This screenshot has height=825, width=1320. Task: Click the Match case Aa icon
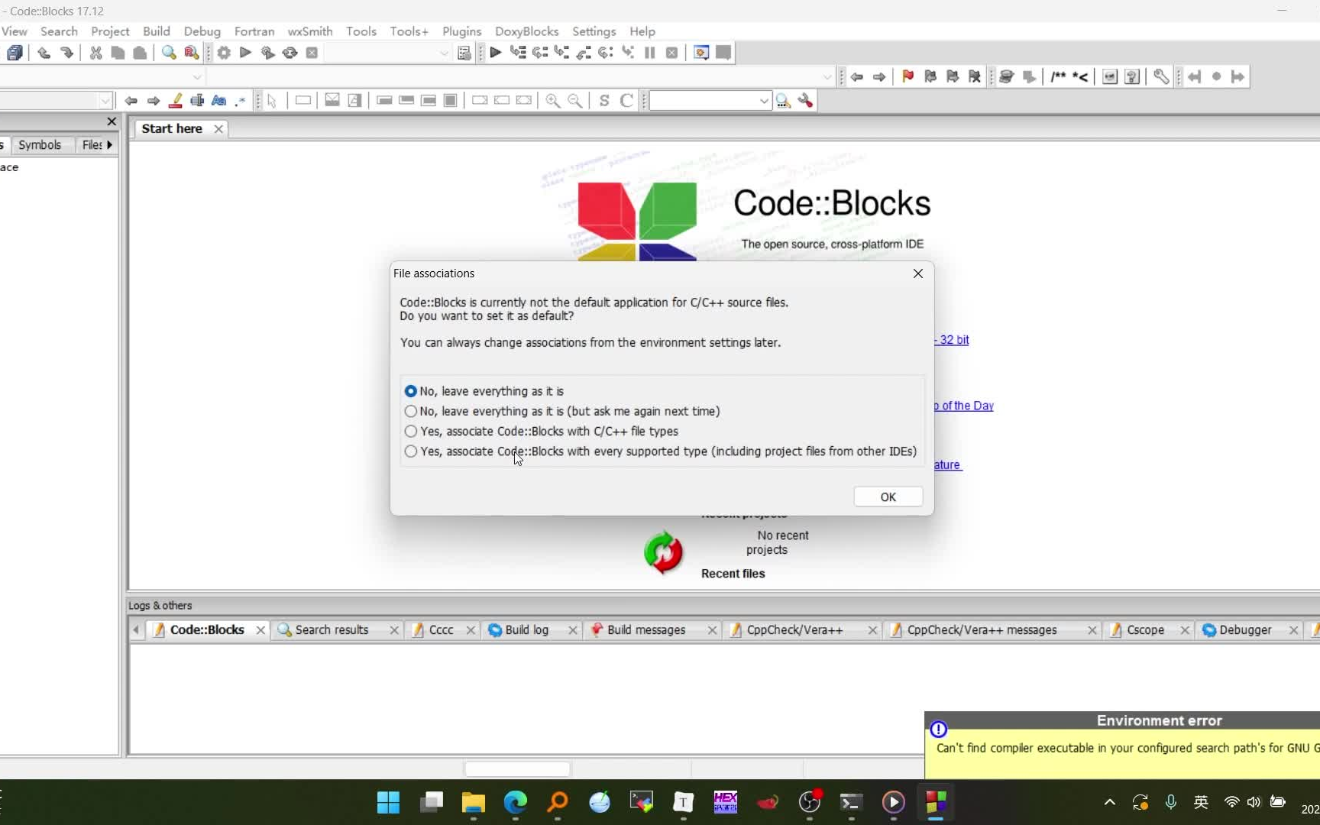(x=219, y=101)
